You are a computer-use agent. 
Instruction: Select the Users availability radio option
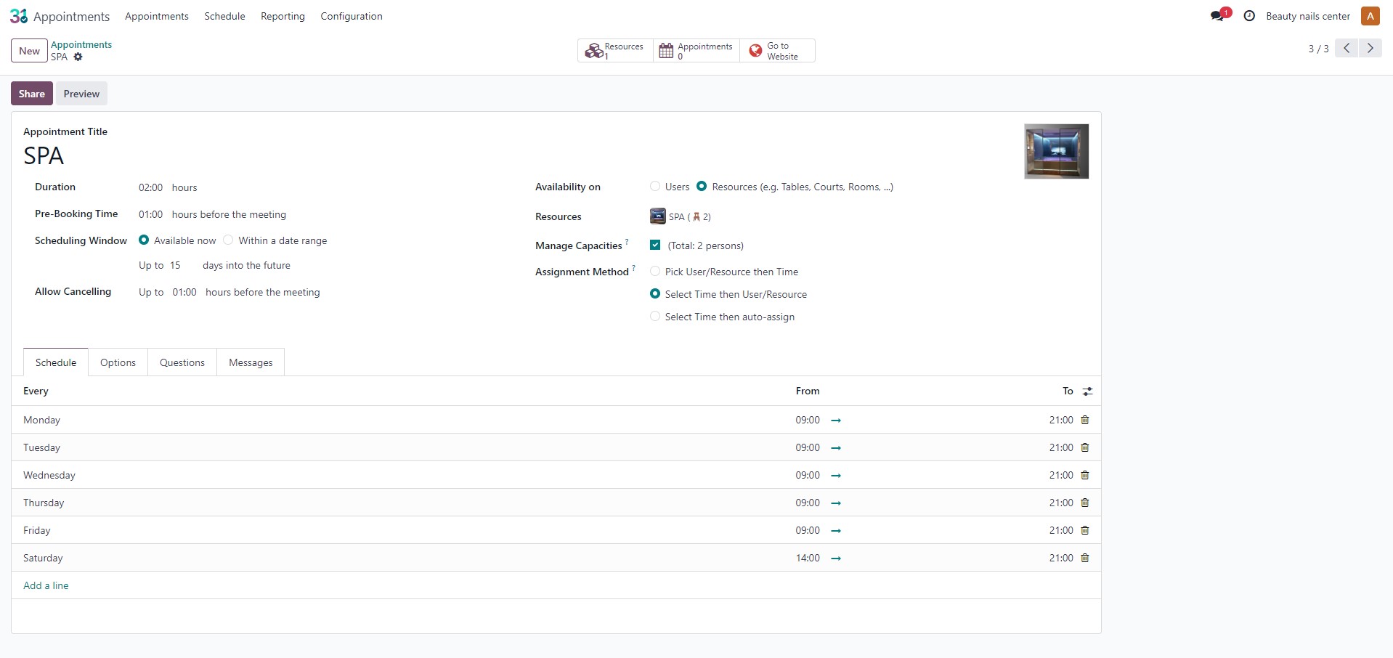pyautogui.click(x=655, y=187)
